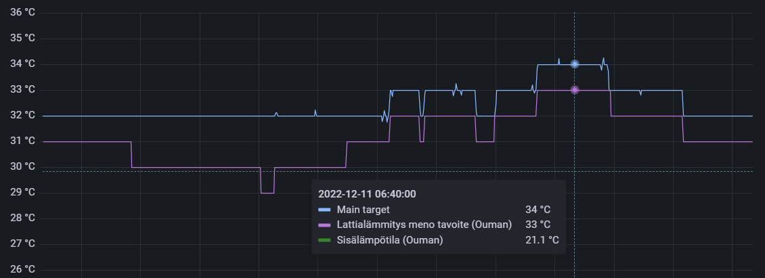
Task: Click the 26 °C y-axis label
Action: coord(22,270)
